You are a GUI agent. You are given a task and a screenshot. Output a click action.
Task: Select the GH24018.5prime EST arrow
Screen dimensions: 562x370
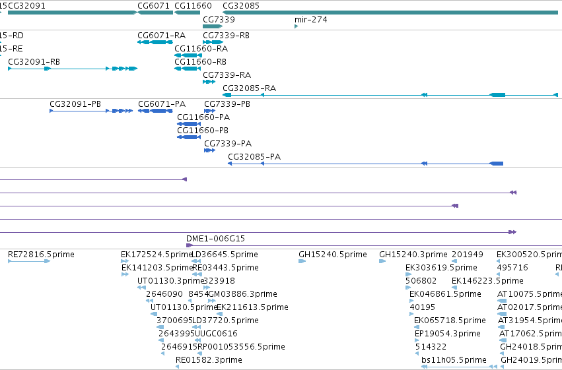click(x=502, y=354)
